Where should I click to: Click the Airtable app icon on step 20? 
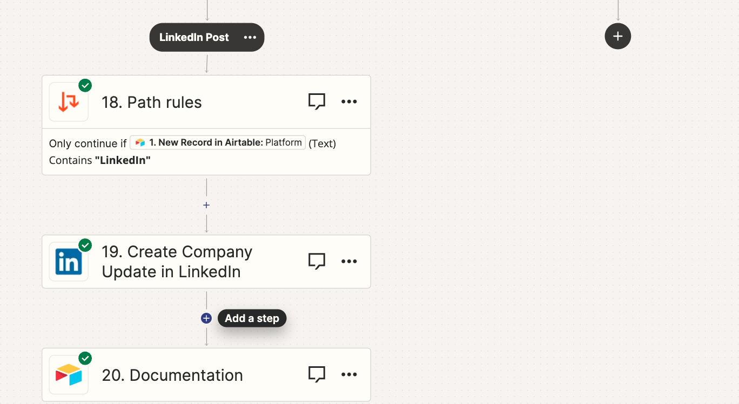coord(69,375)
